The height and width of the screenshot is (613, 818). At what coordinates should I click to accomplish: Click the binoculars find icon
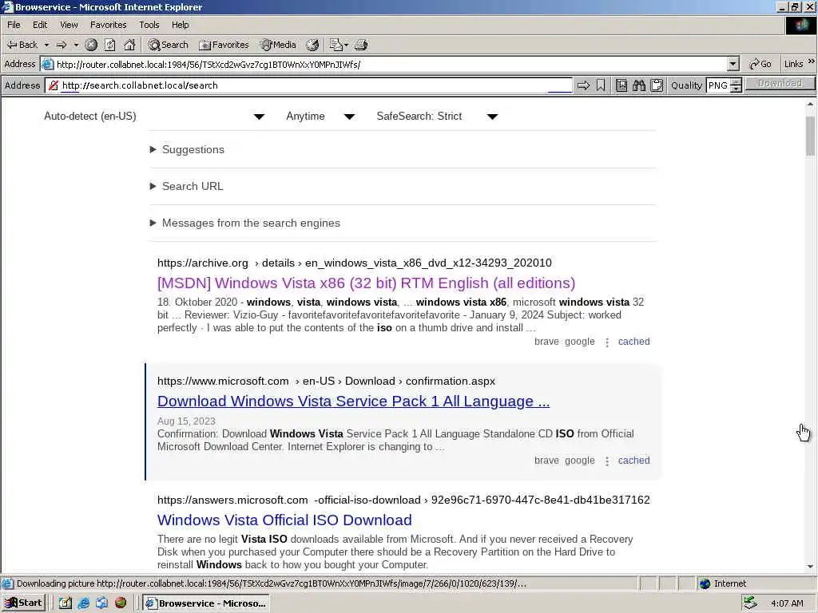[x=639, y=85]
